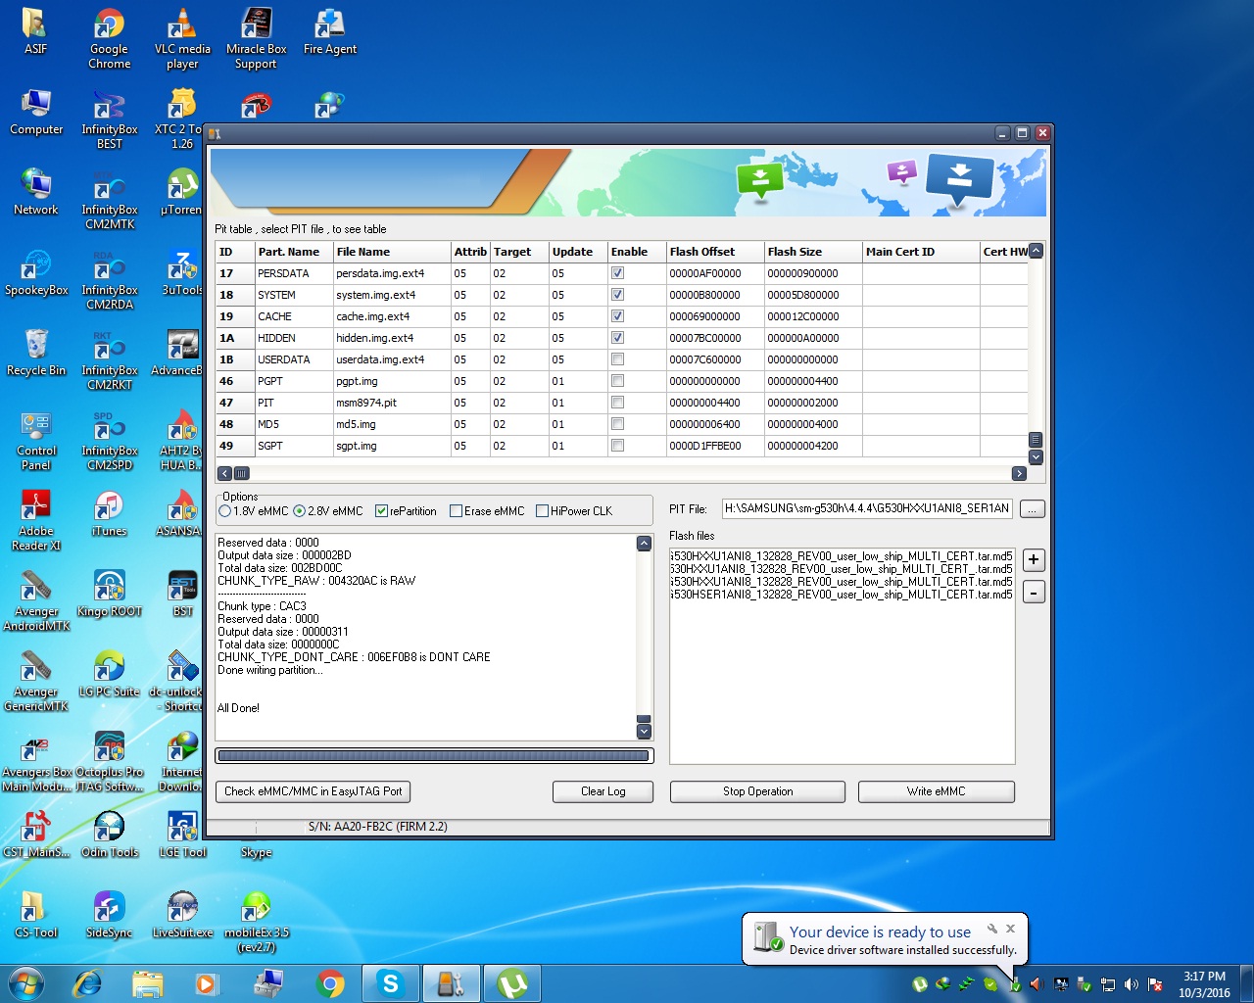Open Adobe Reader XI shortcut
The width and height of the screenshot is (1254, 1003).
36,521
